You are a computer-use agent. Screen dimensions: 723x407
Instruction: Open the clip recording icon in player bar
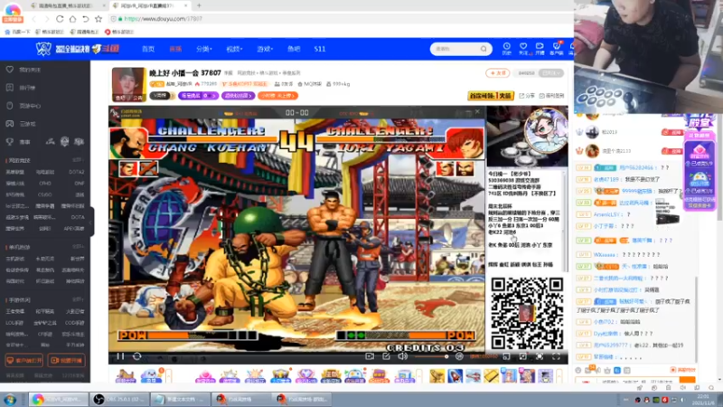[370, 355]
